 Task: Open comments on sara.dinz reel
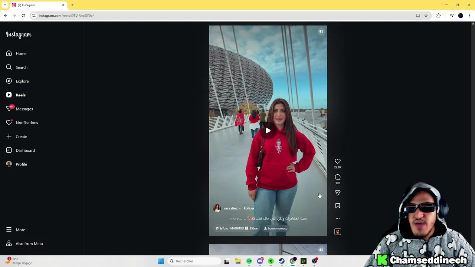[x=338, y=177]
